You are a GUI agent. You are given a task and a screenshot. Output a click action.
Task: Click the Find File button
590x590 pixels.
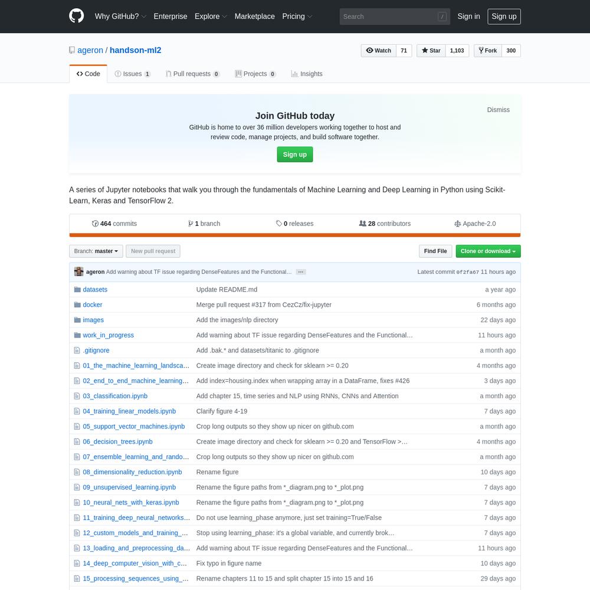click(x=435, y=251)
